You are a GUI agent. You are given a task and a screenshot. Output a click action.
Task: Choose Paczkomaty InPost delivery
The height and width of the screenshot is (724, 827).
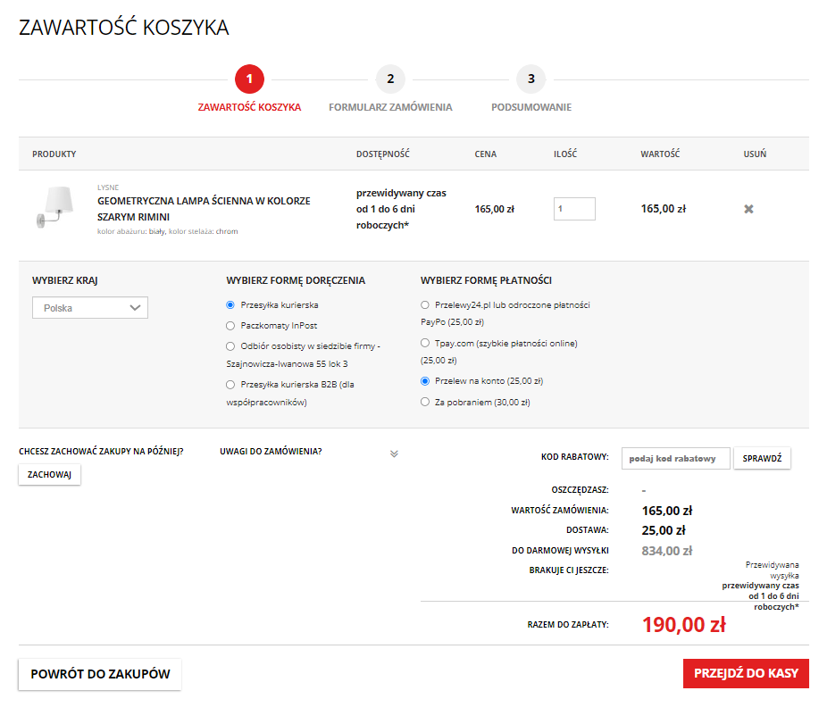230,325
